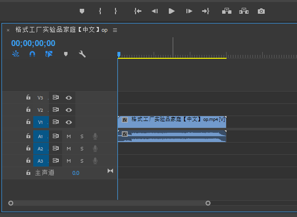Image resolution: width=297 pixels, height=217 pixels.
Task: Mute audio track A1
Action: coord(69,136)
